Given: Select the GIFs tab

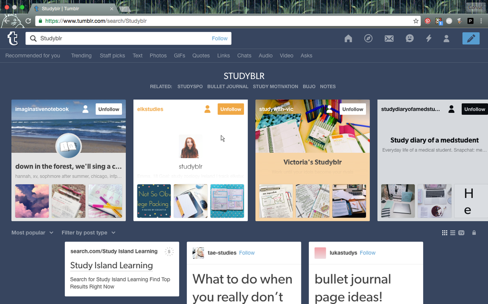Looking at the screenshot, I should (179, 56).
